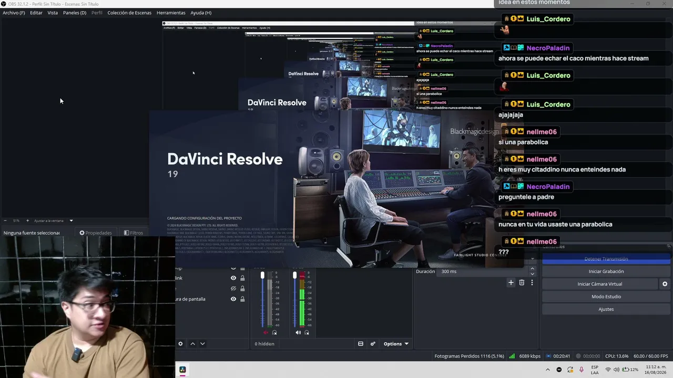Image resolution: width=673 pixels, height=378 pixels.
Task: Toggle the audio mixer layout icon
Action: pos(361,344)
